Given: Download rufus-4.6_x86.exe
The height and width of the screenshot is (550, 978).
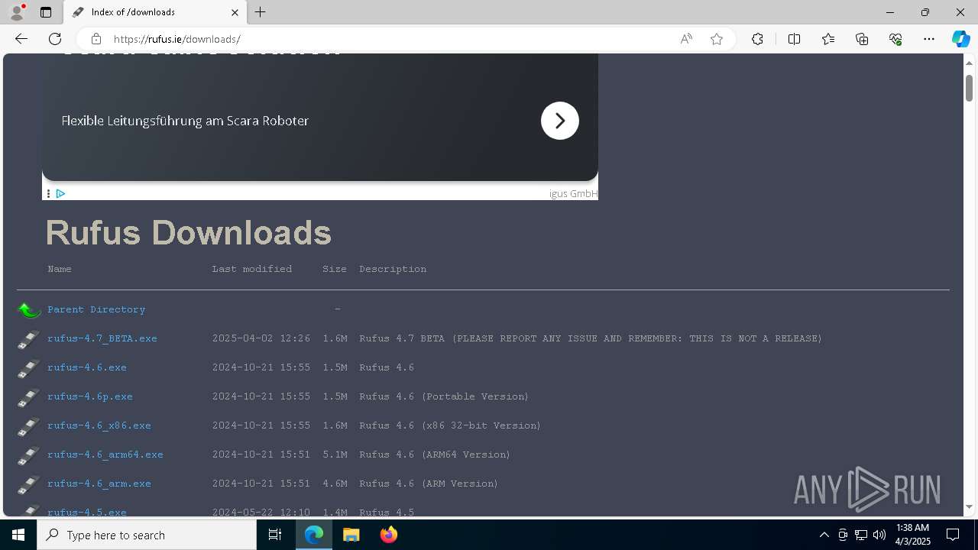Looking at the screenshot, I should (x=99, y=425).
